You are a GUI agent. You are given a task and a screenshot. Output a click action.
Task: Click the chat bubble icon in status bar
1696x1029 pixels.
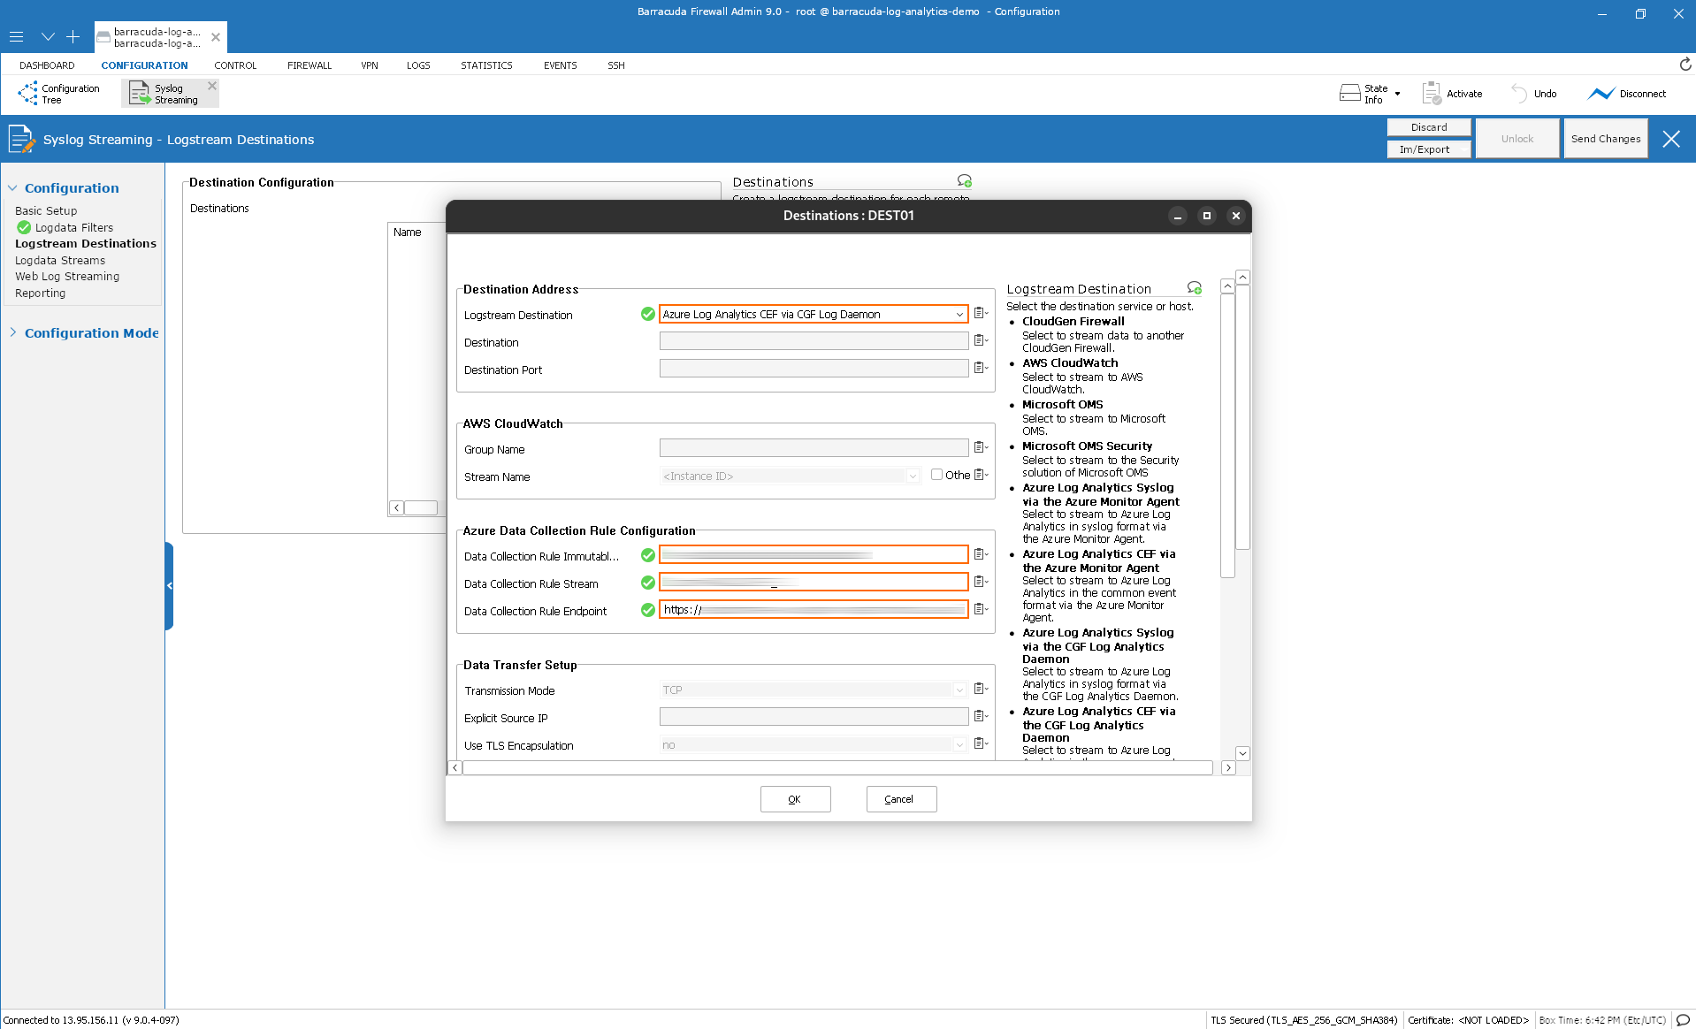pyautogui.click(x=1683, y=1020)
